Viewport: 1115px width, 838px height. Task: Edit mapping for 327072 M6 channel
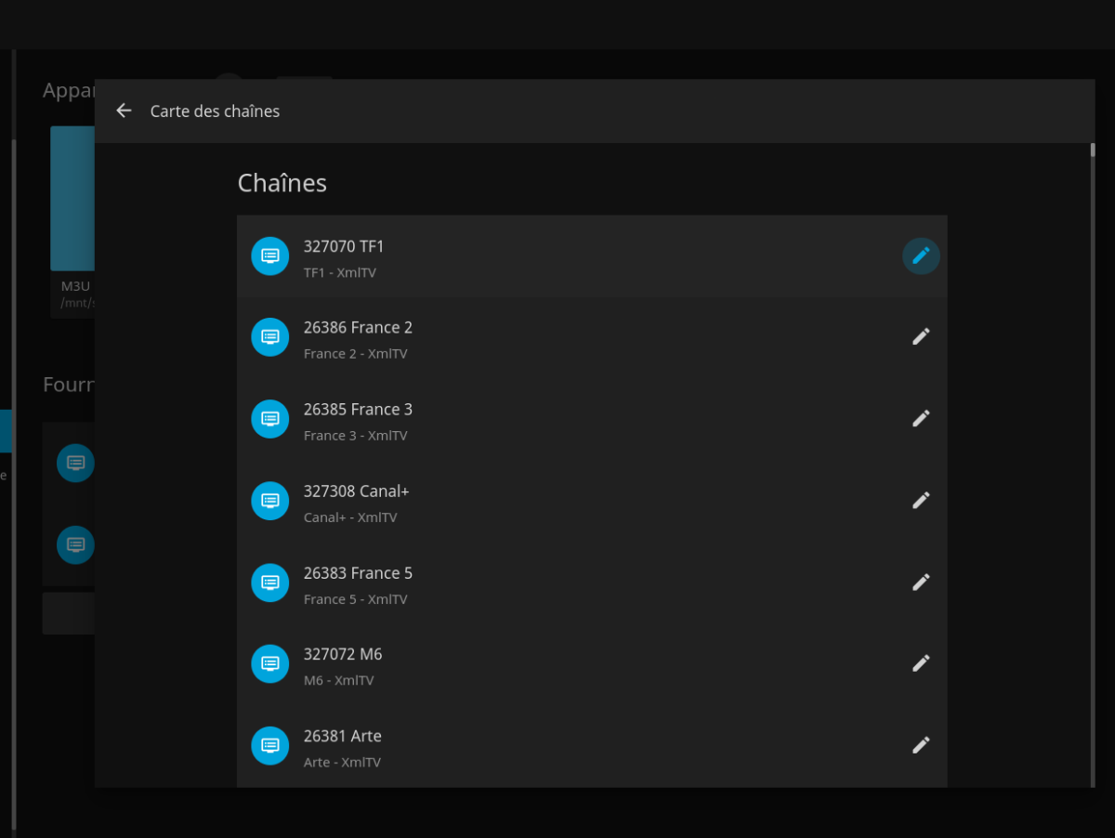[x=921, y=663]
